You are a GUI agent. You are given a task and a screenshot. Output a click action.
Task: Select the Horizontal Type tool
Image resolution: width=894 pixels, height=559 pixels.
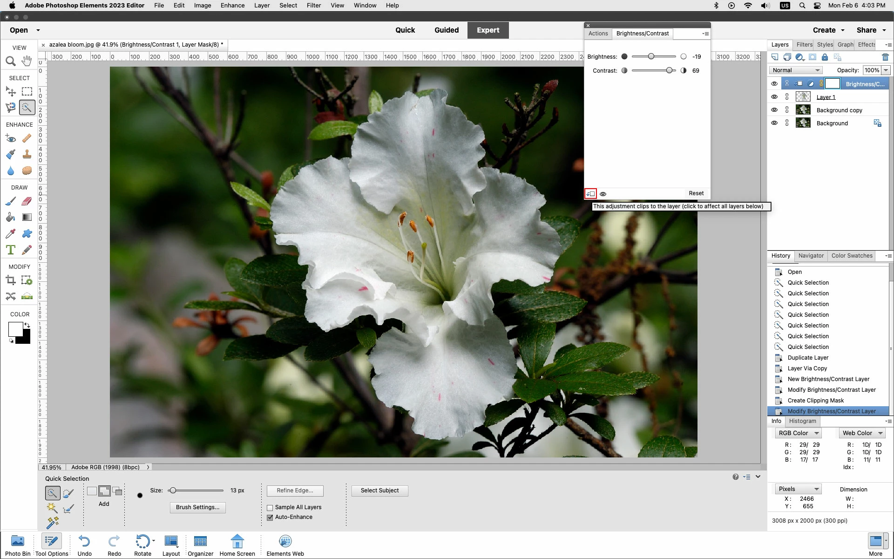click(10, 250)
